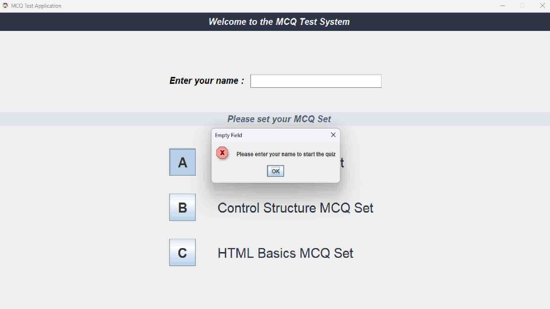Click the Empty Field dialog title text
This screenshot has width=550, height=309.
[x=228, y=135]
